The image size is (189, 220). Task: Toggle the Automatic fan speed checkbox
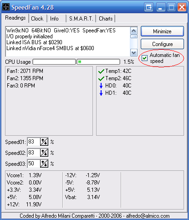(x=144, y=58)
